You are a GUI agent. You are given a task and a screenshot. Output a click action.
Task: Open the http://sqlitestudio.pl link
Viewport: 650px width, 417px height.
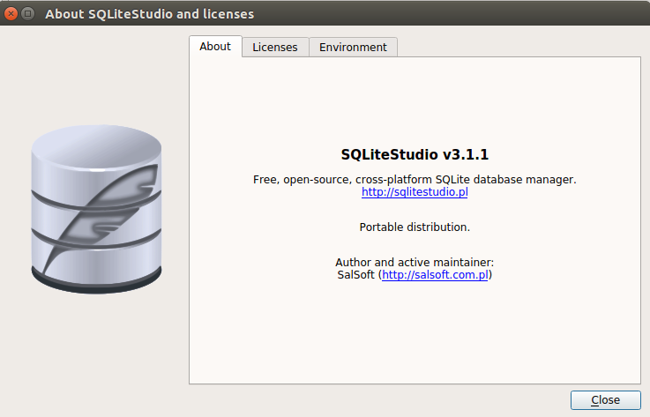415,191
